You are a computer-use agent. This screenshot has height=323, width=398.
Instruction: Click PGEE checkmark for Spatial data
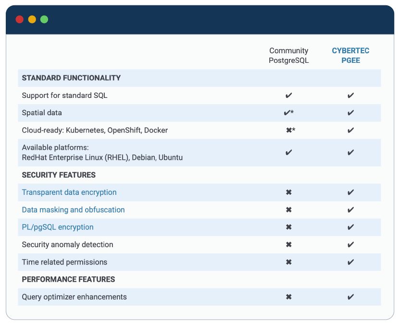[350, 113]
